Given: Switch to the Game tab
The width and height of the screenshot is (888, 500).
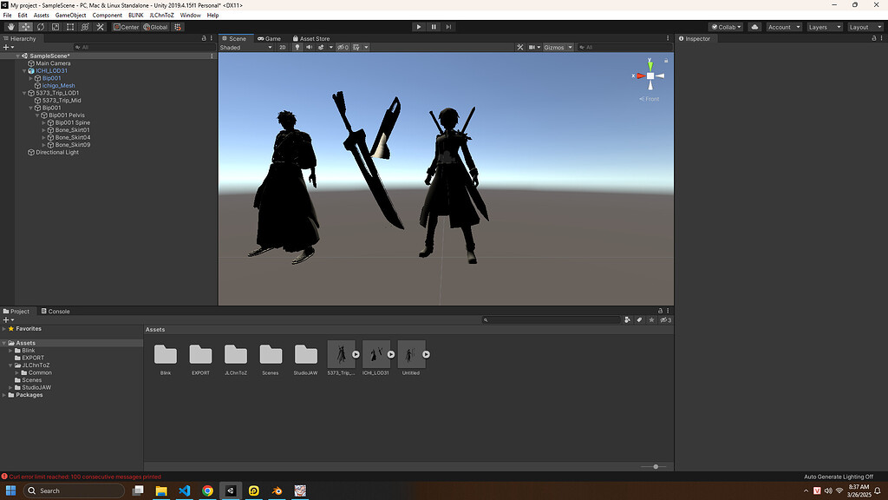Looking at the screenshot, I should tap(269, 38).
